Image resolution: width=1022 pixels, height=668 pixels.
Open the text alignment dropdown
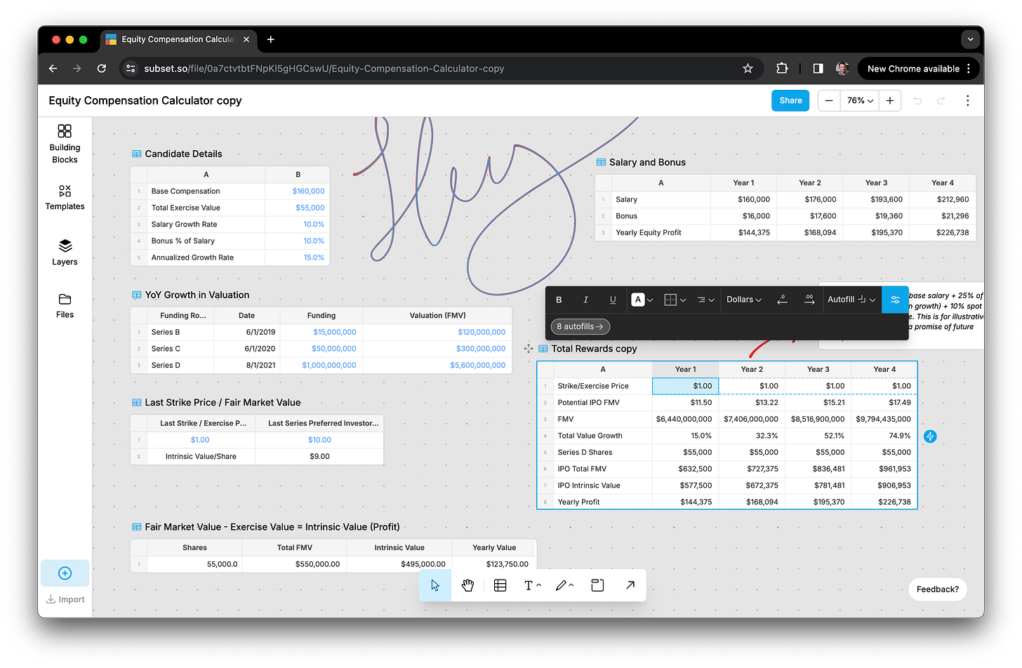pyautogui.click(x=705, y=300)
